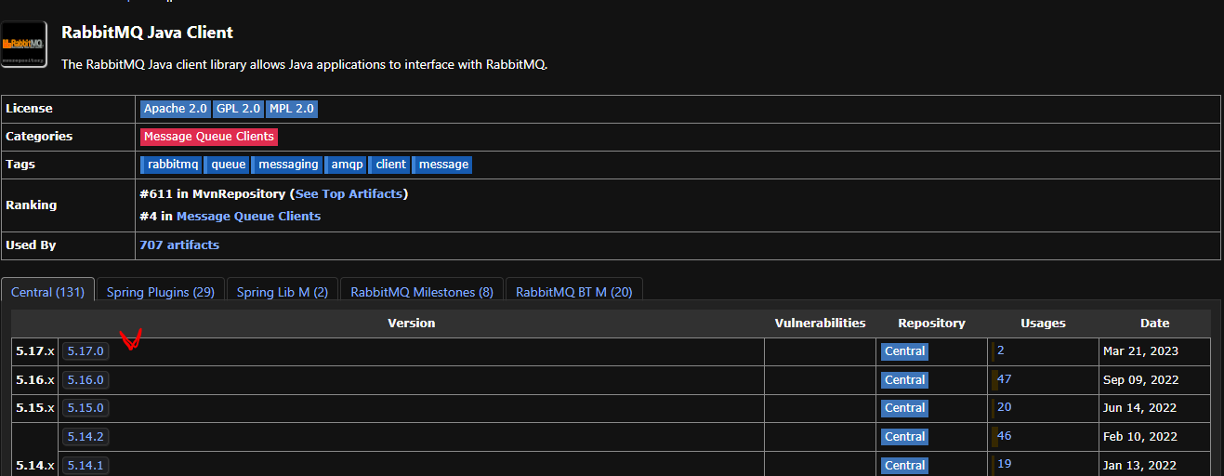The height and width of the screenshot is (476, 1224).
Task: Click the Ranking row label
Action: pos(31,205)
